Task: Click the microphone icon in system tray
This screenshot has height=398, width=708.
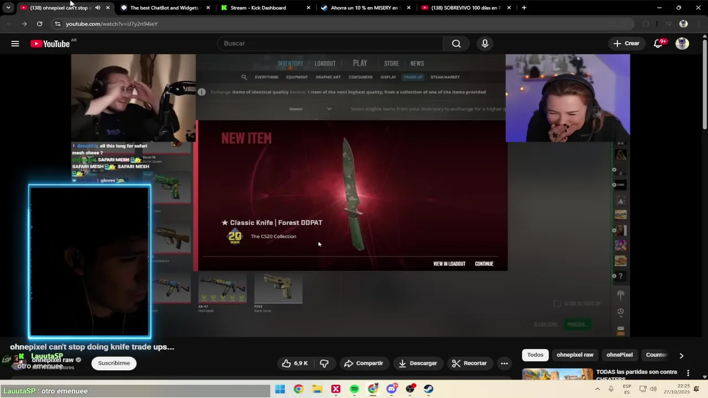Action: click(611, 389)
